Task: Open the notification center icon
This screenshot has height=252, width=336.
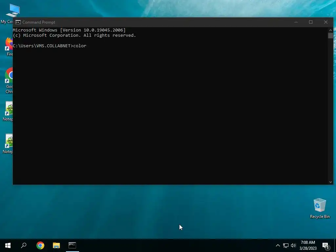Action: click(326, 246)
